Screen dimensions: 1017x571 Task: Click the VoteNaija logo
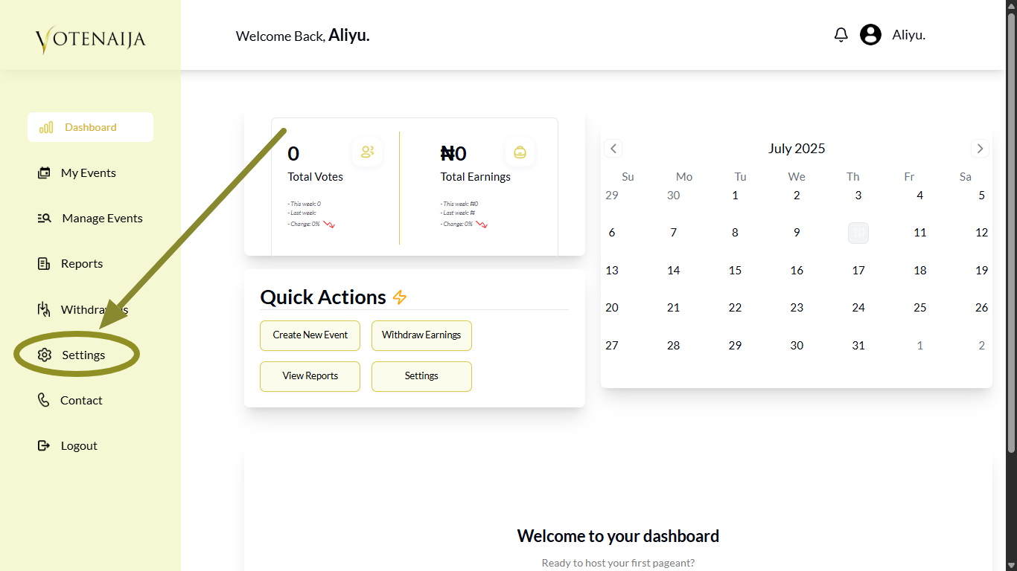click(90, 39)
